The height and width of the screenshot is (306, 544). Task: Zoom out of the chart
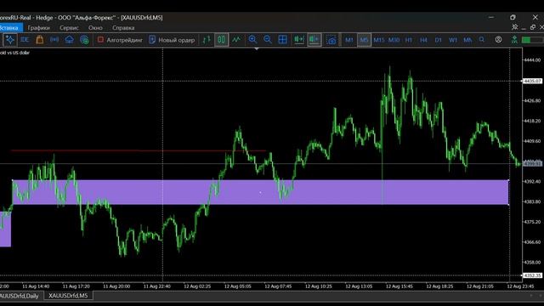[x=268, y=40]
